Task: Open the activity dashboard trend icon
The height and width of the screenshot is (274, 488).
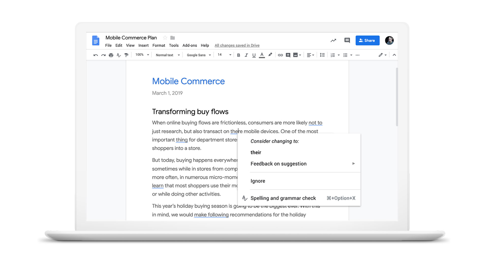Action: [x=333, y=40]
